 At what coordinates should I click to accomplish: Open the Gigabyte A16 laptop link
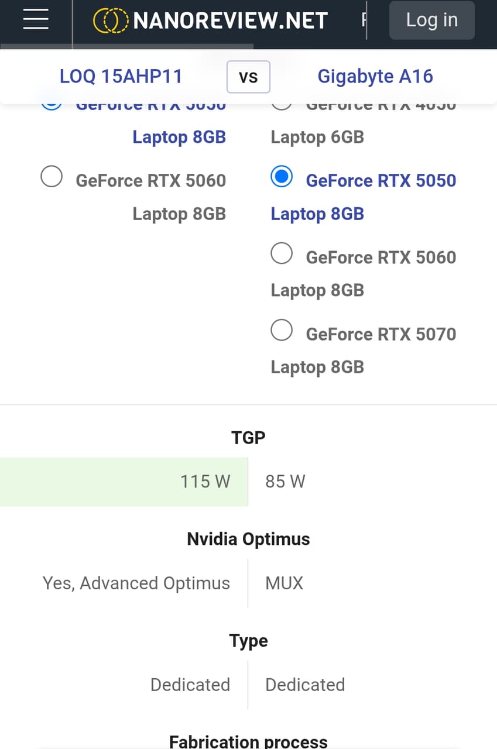pyautogui.click(x=375, y=76)
